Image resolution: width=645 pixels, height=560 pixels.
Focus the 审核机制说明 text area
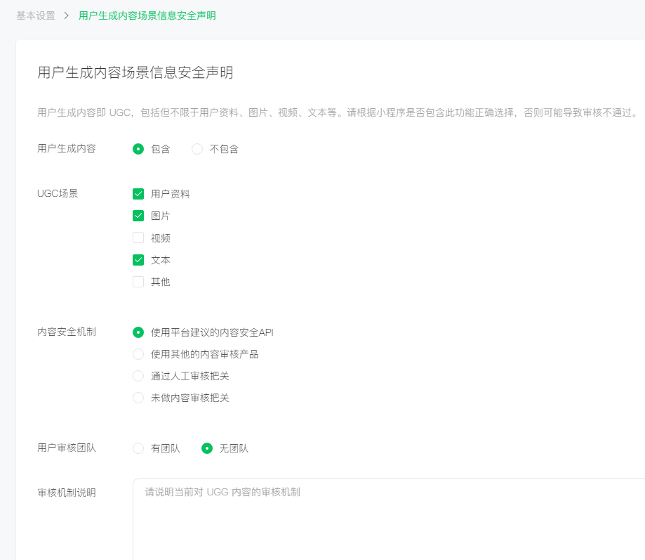[389, 519]
